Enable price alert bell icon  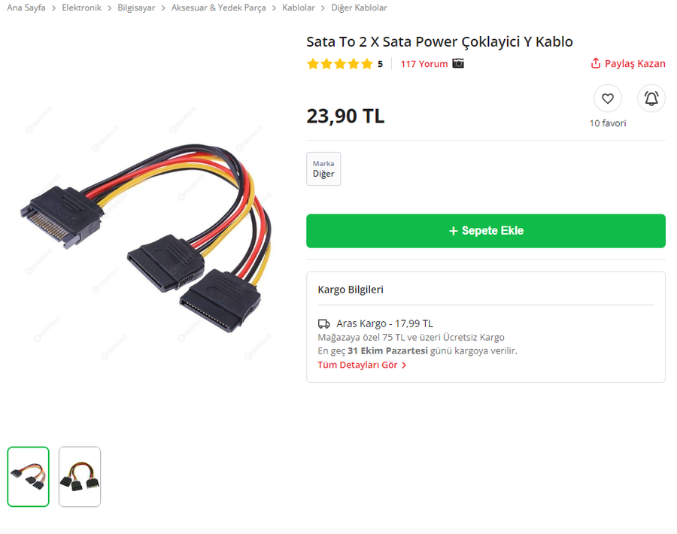click(651, 99)
